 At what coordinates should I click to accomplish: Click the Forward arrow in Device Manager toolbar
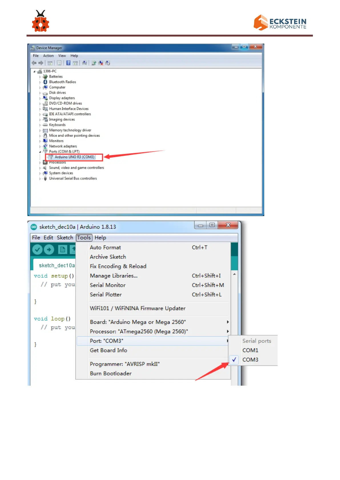[41, 63]
